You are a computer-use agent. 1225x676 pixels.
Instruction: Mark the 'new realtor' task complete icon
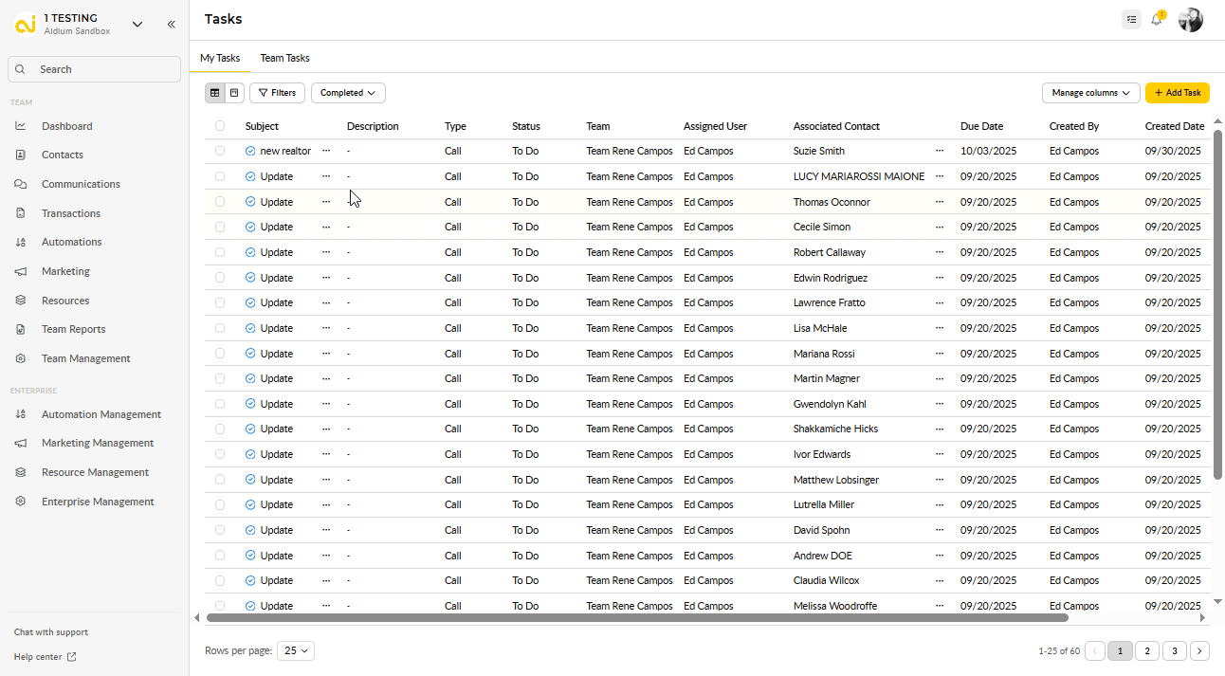[250, 151]
